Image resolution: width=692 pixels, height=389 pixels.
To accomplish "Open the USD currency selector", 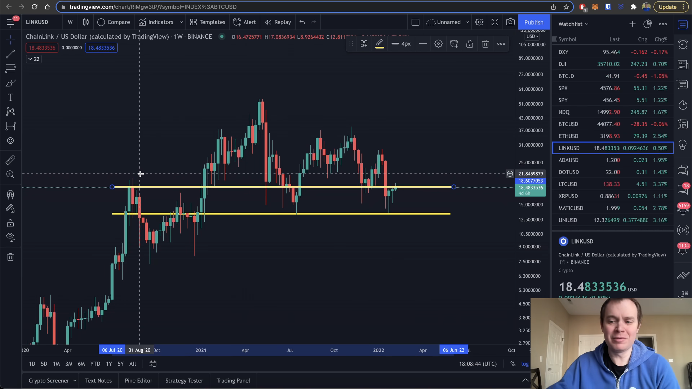I will [532, 36].
